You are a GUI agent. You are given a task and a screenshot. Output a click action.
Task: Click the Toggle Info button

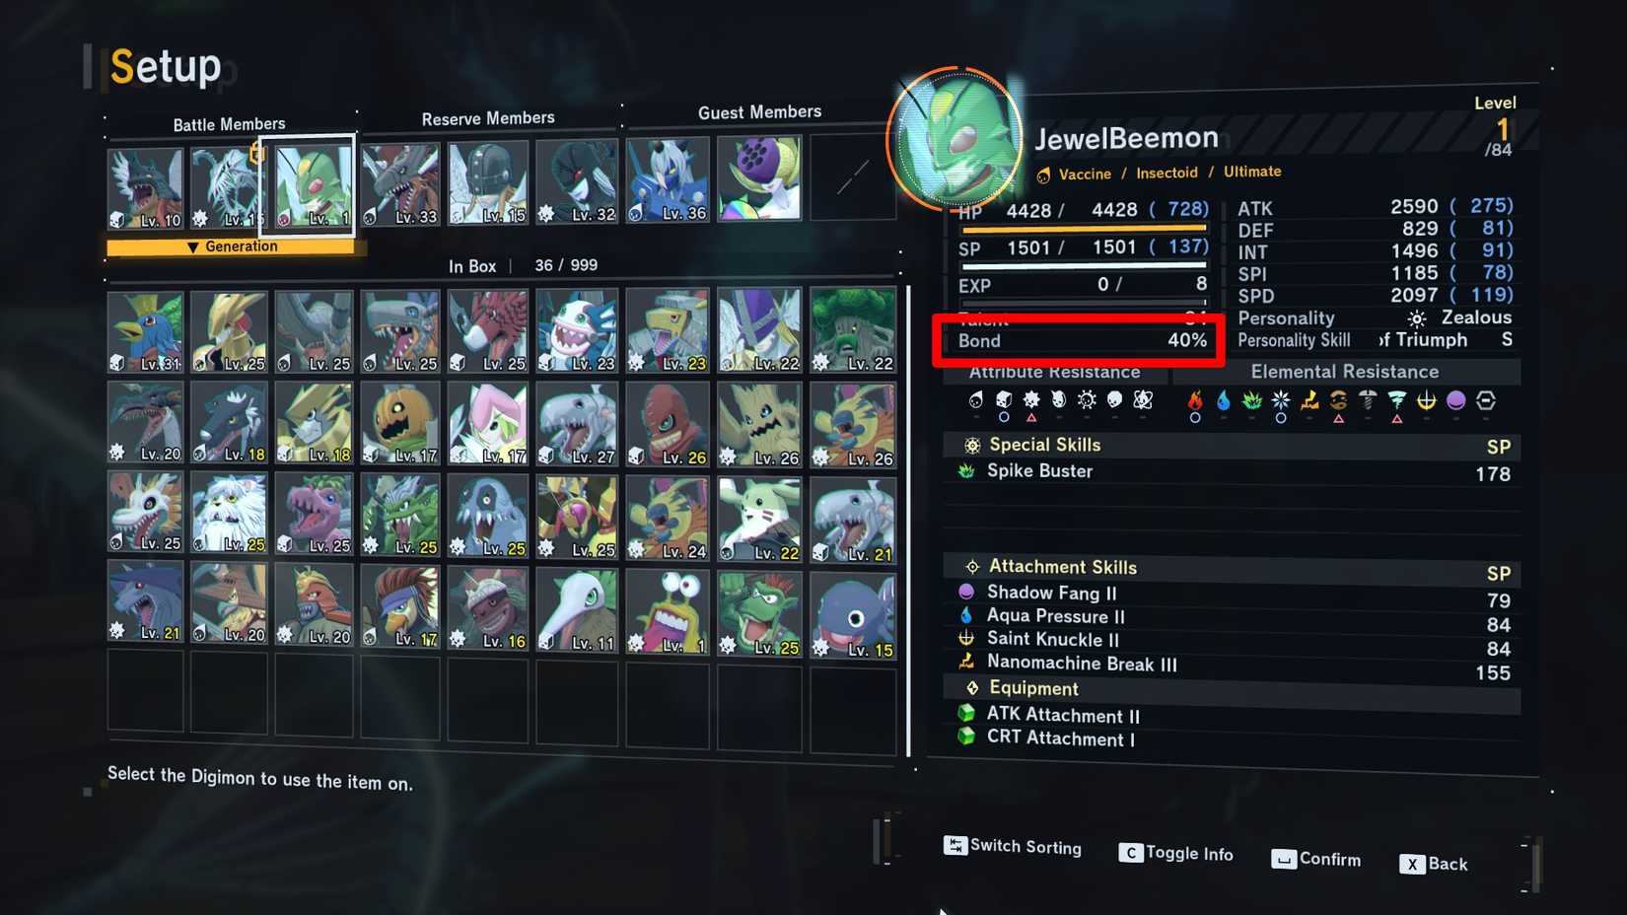click(x=1175, y=853)
